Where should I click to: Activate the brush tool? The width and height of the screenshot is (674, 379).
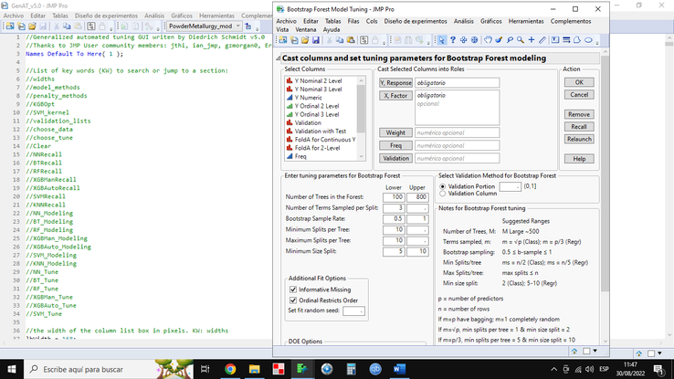(499, 40)
